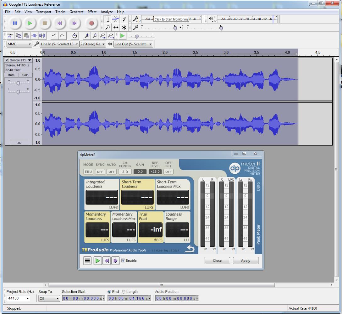
Task: Click the Trim audio icon
Action: pyautogui.click(x=34, y=36)
